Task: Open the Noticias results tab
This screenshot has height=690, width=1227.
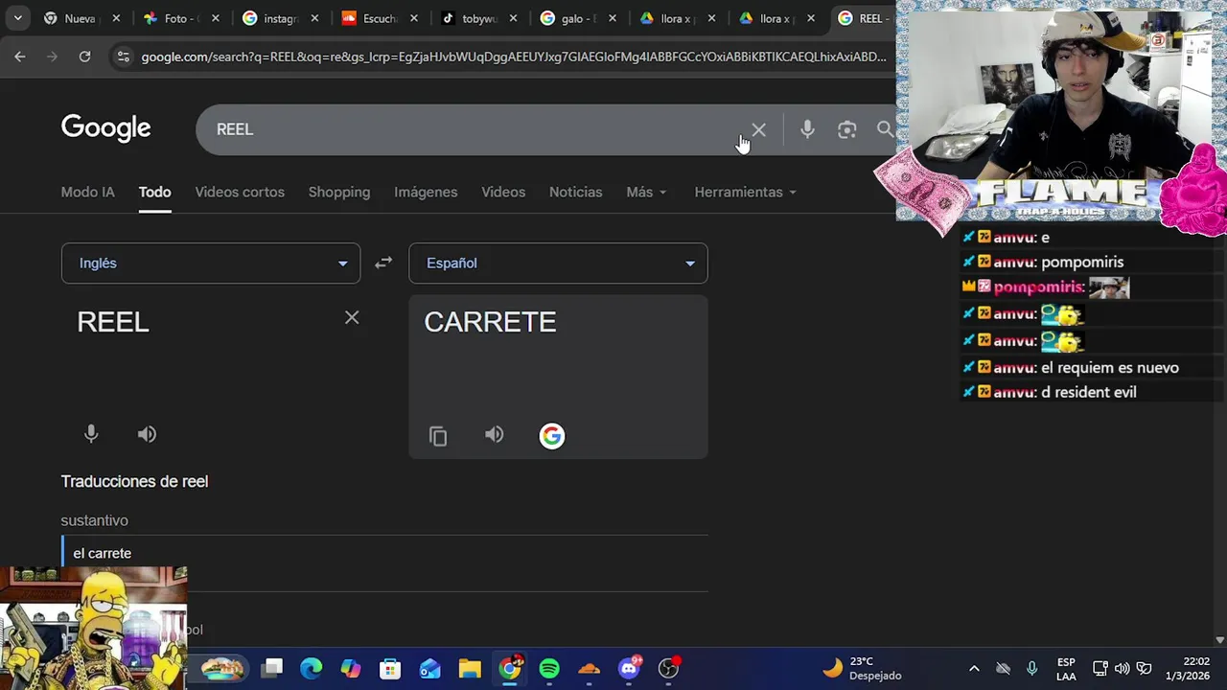Action: click(x=575, y=192)
